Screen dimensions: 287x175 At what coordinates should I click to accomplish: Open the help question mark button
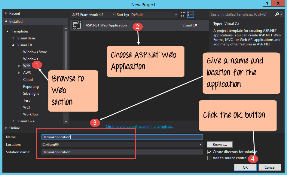click(x=266, y=4)
